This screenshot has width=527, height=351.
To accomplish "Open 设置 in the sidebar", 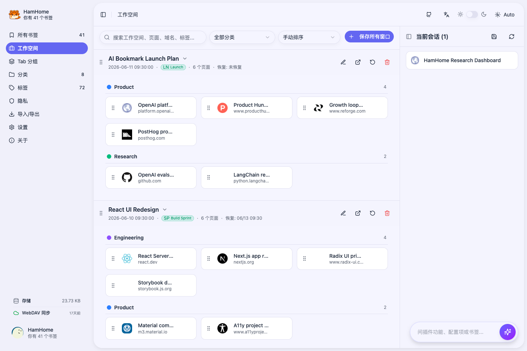I will coord(47,127).
